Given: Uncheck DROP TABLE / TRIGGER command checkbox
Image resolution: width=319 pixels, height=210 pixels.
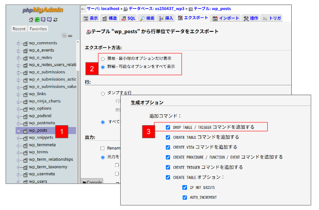Looking at the screenshot, I should click(x=168, y=127).
